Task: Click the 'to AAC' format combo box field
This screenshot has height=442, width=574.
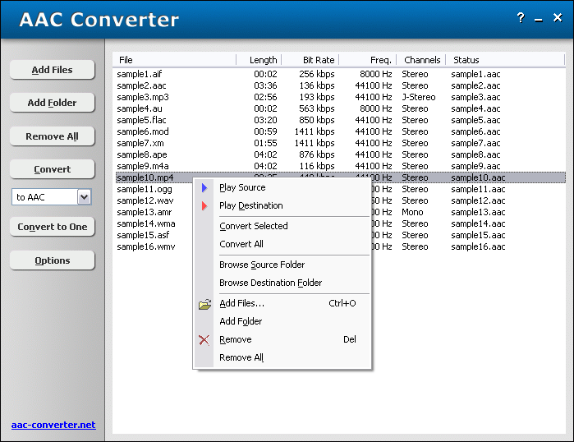Action: (51, 197)
